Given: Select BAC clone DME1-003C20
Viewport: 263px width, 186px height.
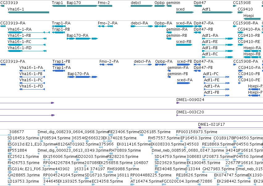Looking at the screenshot, I should coord(220,115).
